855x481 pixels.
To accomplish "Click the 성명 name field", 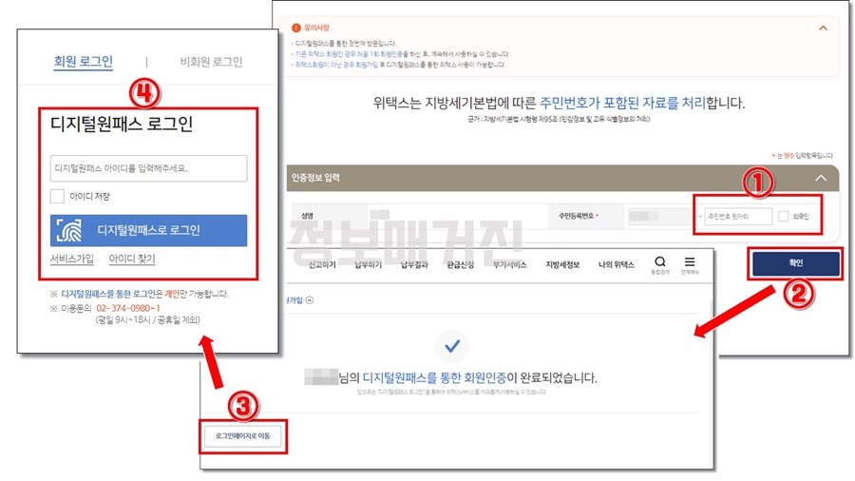I will (x=458, y=217).
